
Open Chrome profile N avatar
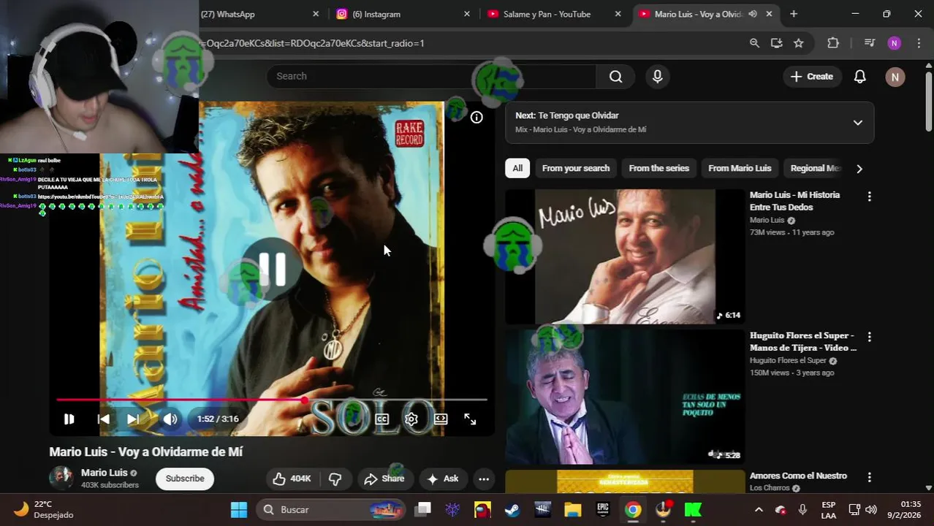pos(895,43)
